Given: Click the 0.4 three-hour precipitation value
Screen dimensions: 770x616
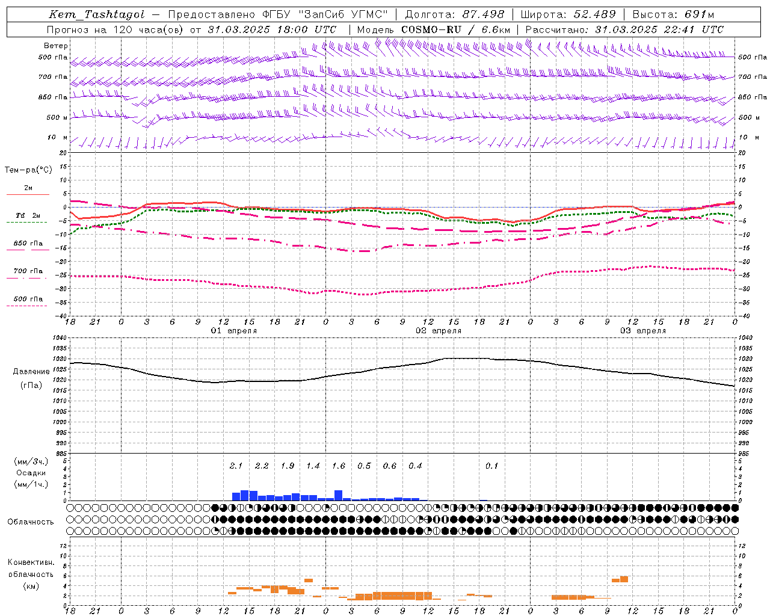Looking at the screenshot, I should point(415,466).
